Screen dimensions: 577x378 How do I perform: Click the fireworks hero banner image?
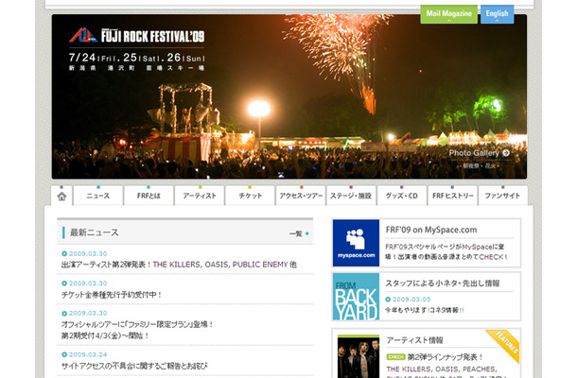click(289, 96)
